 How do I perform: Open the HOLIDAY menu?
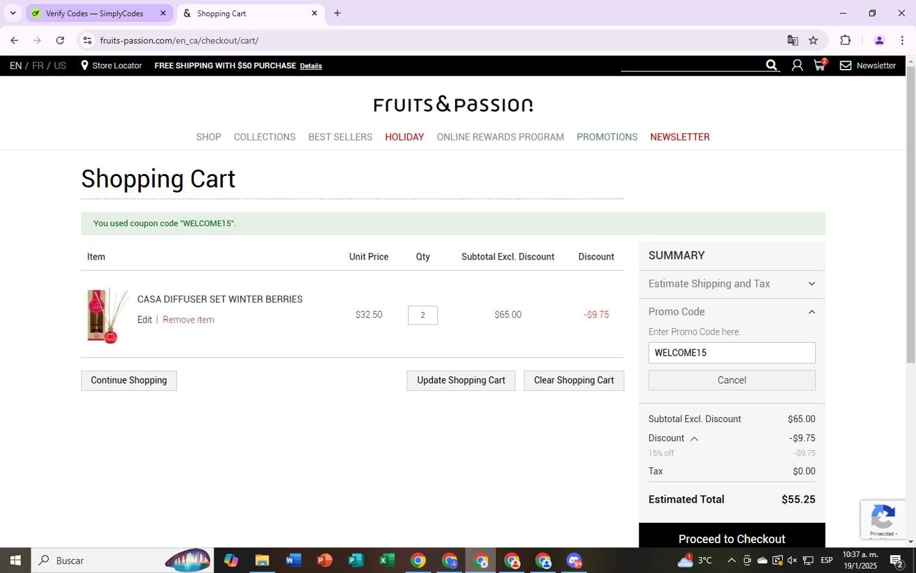(x=404, y=137)
